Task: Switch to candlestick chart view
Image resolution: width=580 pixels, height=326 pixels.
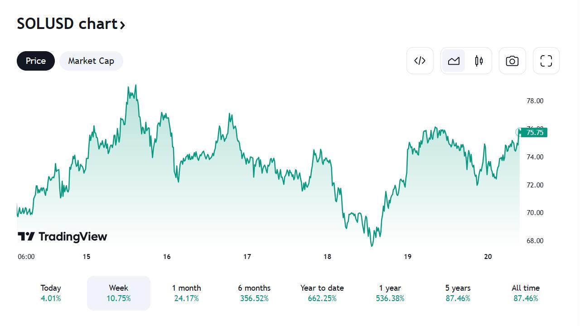Action: [x=479, y=61]
